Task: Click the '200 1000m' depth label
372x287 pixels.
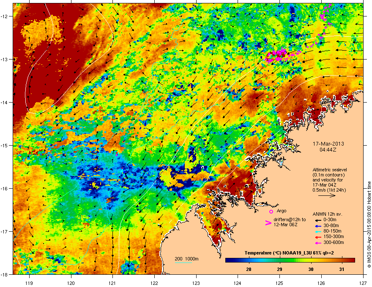Action: [x=186, y=259]
